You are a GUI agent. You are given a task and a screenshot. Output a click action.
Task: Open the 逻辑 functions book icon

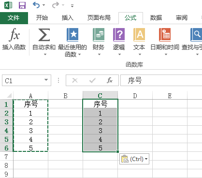tap(119, 35)
